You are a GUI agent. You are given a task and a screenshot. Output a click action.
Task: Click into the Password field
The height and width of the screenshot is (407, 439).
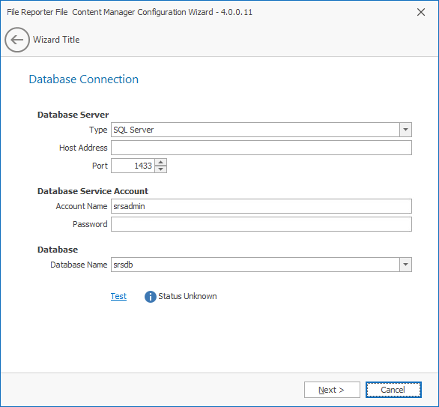[x=261, y=224]
